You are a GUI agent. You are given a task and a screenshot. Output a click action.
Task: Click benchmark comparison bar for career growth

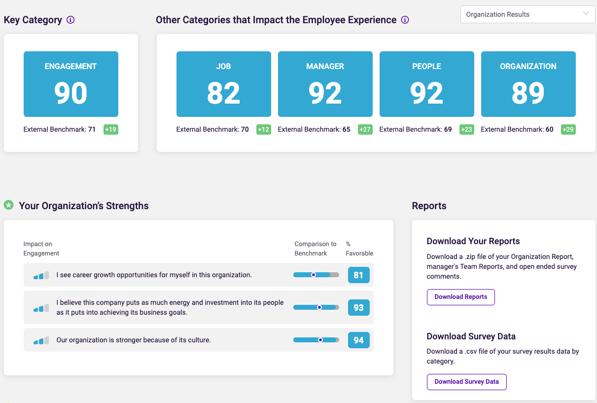pos(316,275)
